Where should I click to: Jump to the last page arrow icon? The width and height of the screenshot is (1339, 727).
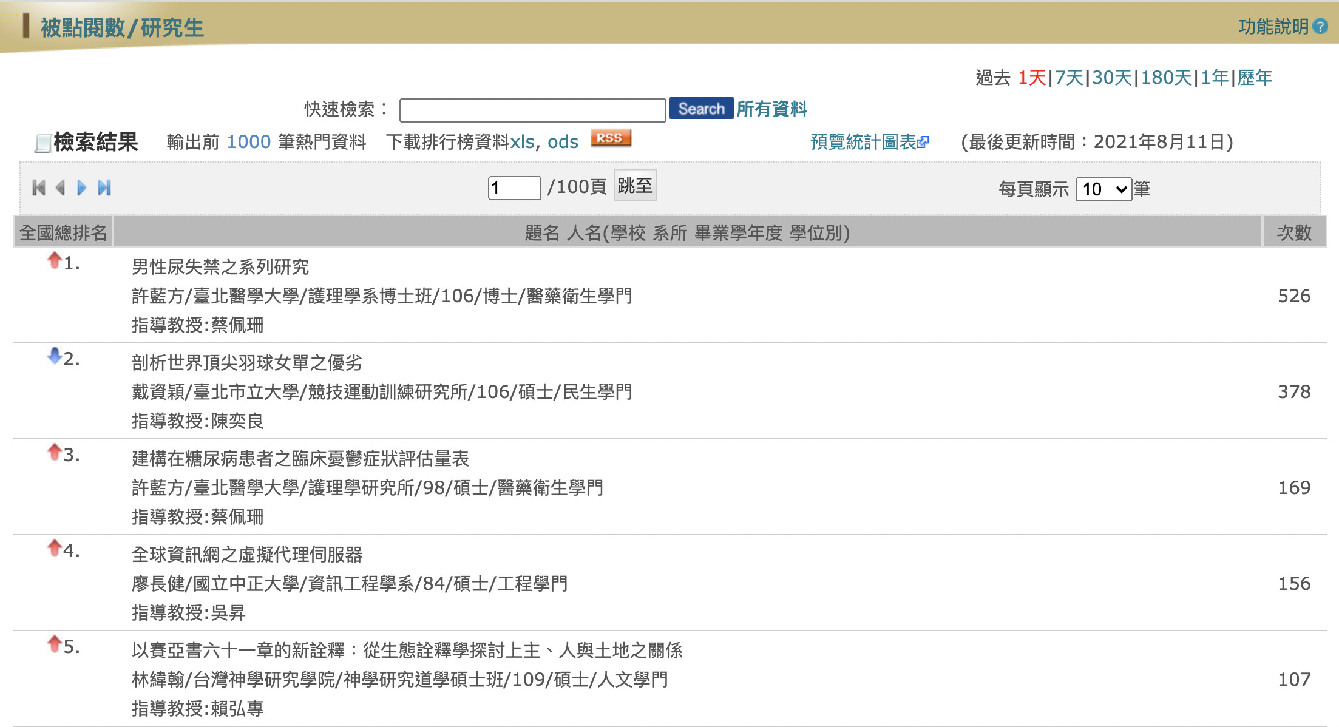coord(104,188)
